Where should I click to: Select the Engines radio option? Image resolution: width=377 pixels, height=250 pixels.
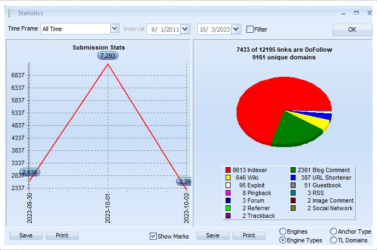(x=283, y=231)
